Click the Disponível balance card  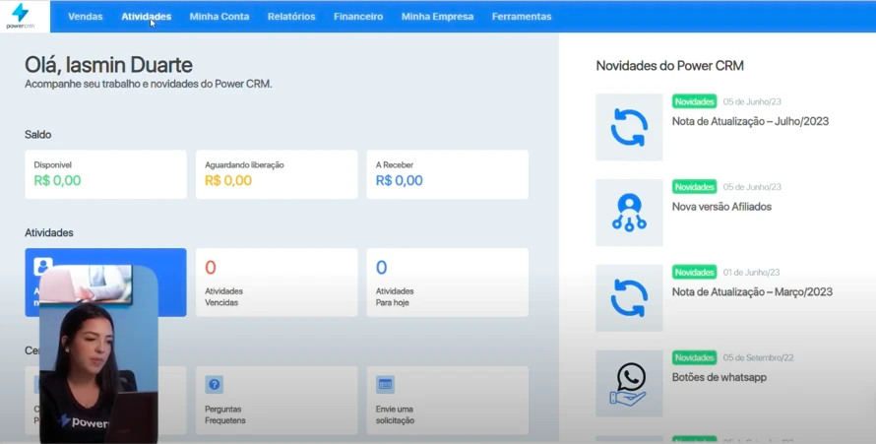[x=105, y=174]
